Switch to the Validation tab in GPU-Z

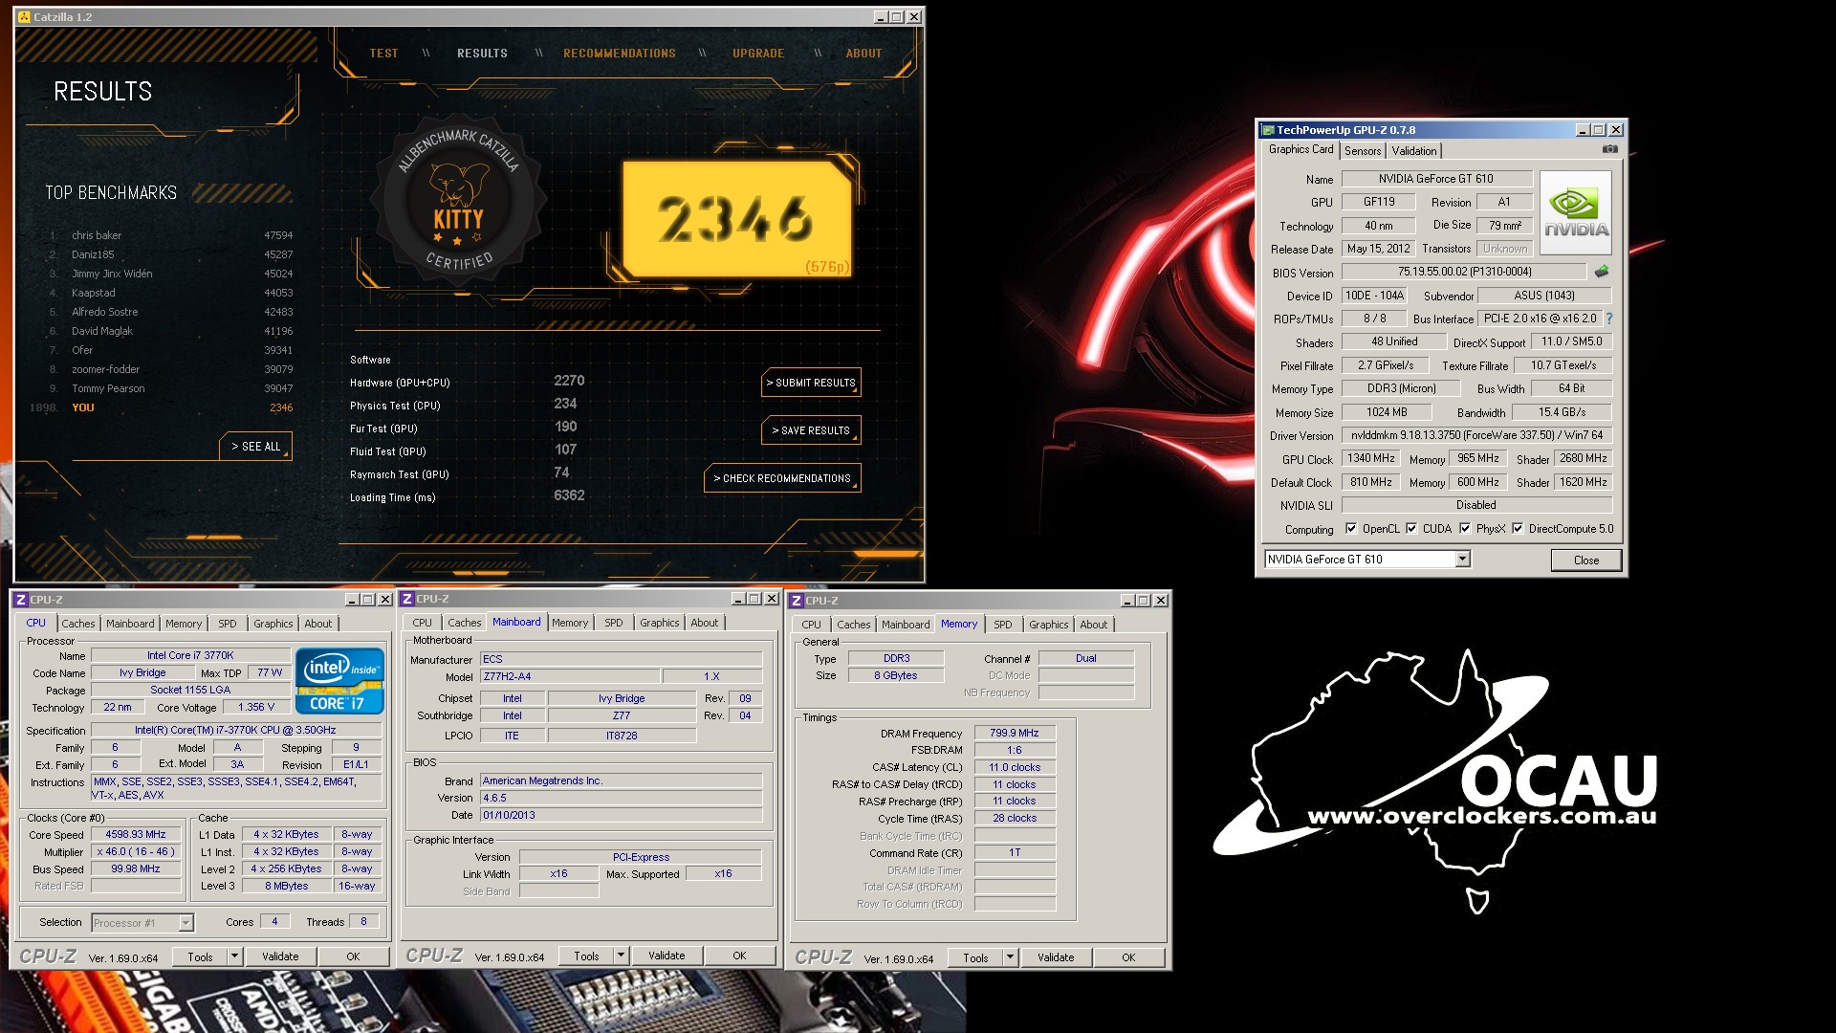point(1413,151)
